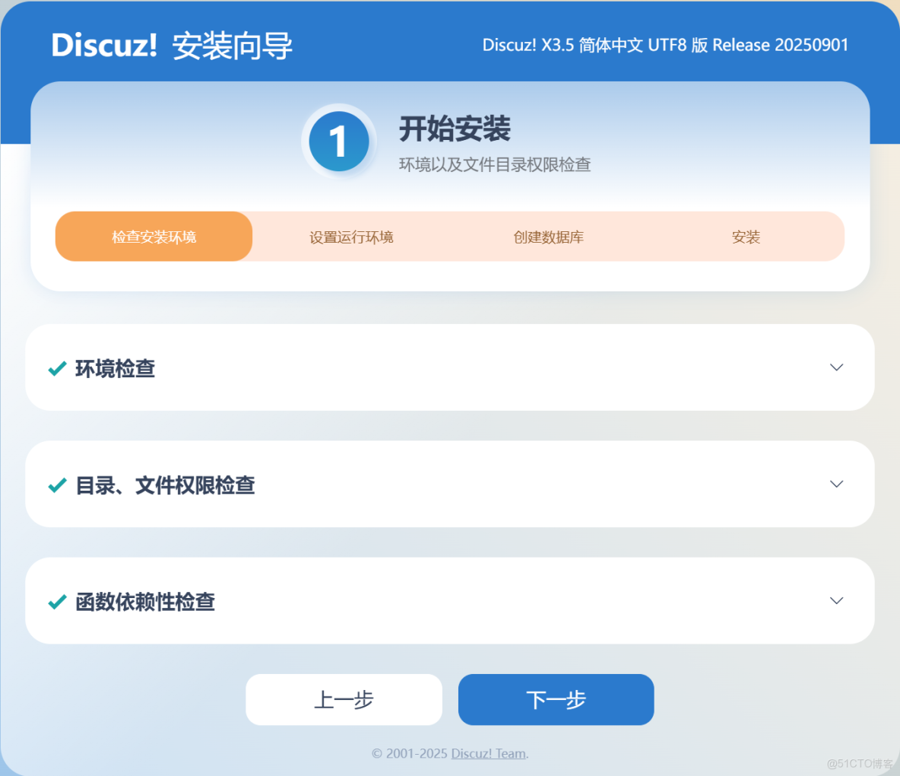Click the blue step number 1 circle

click(x=339, y=141)
